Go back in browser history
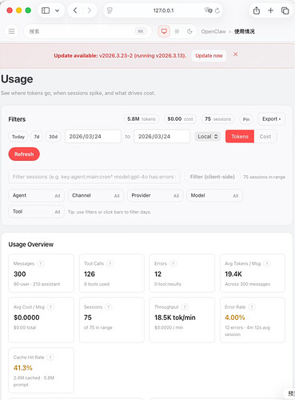 (x=75, y=10)
